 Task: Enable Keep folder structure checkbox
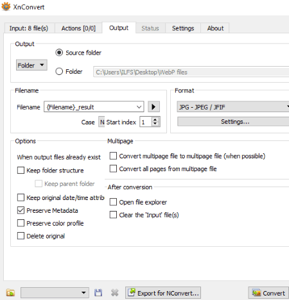tap(21, 171)
